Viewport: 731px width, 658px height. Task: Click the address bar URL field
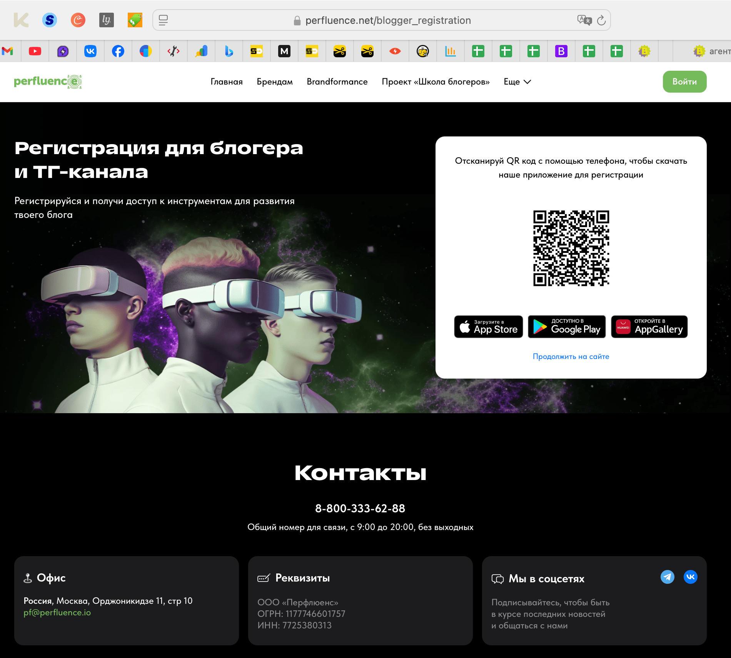[x=388, y=20]
